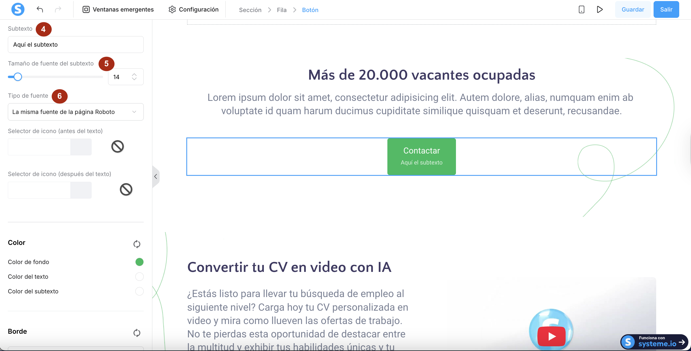This screenshot has height=351, width=691.
Task: Click the subtext font size slider handle
Action: pyautogui.click(x=18, y=77)
